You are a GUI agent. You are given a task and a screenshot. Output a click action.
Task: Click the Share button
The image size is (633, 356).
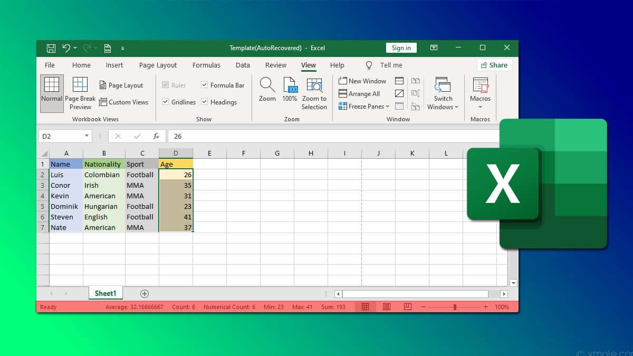click(x=494, y=64)
